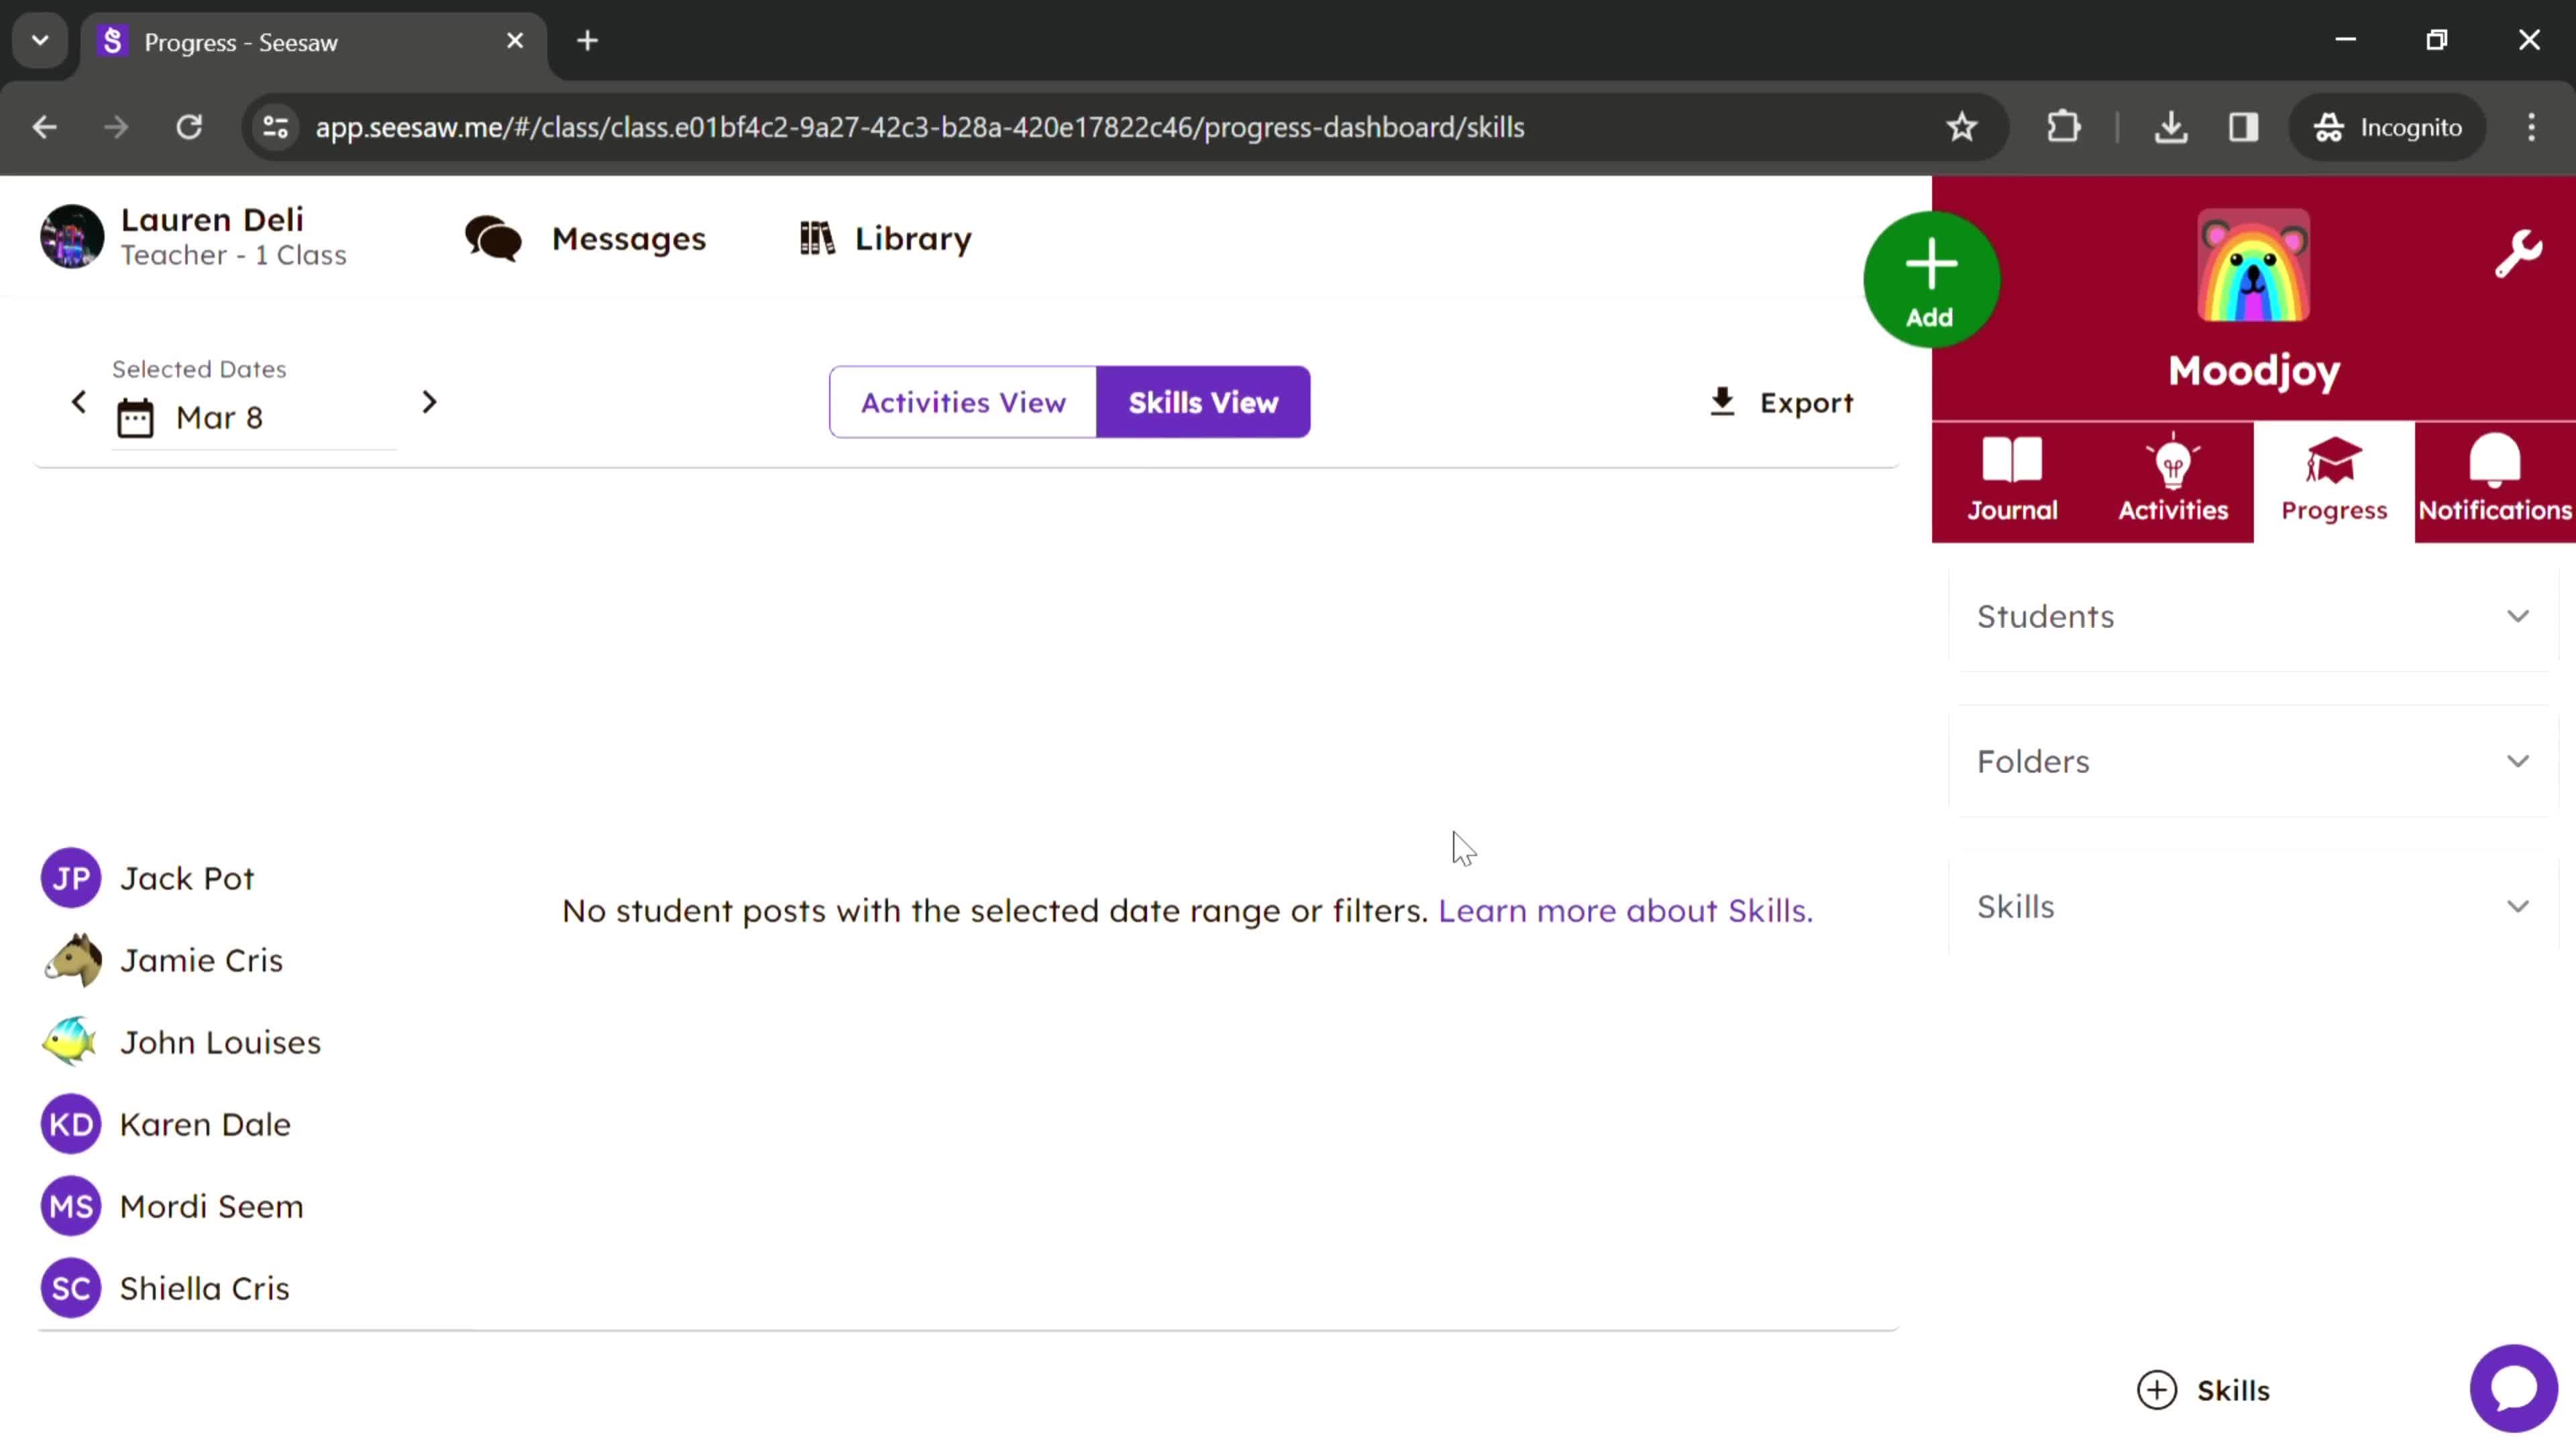Select Progress icon in sidebar
The height and width of the screenshot is (1449, 2576).
coord(2334,478)
